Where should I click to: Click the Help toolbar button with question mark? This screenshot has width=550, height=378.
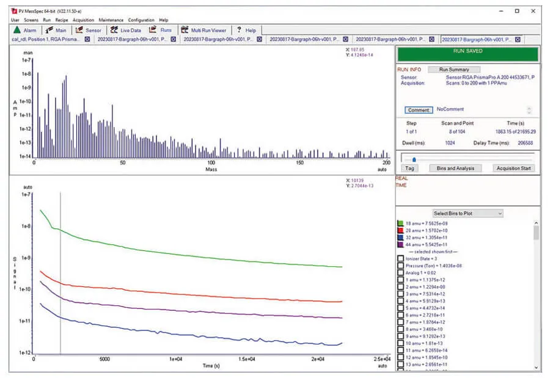(x=246, y=30)
